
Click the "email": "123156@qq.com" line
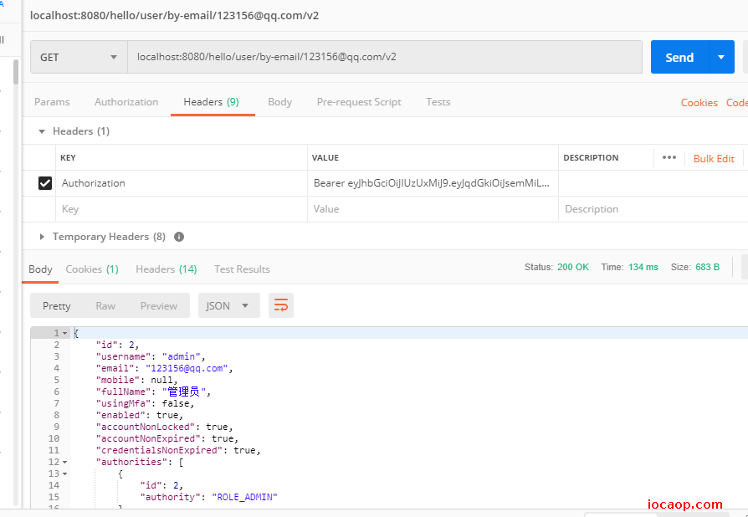[x=165, y=368]
